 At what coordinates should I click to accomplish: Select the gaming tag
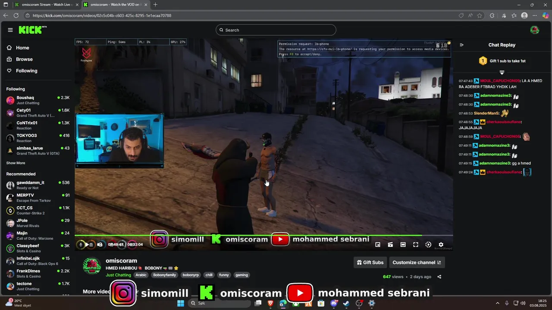coord(241,275)
